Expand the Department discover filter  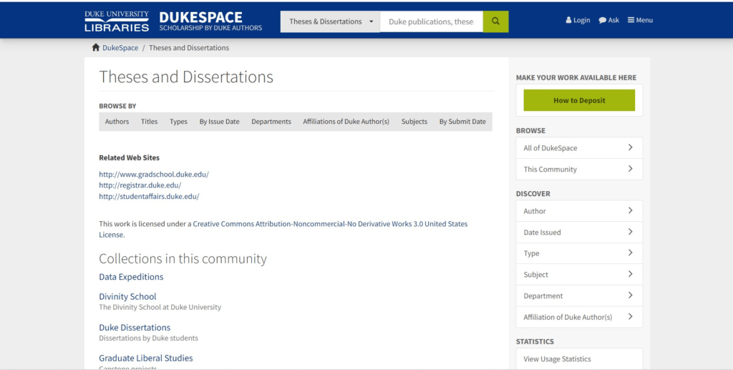(579, 296)
